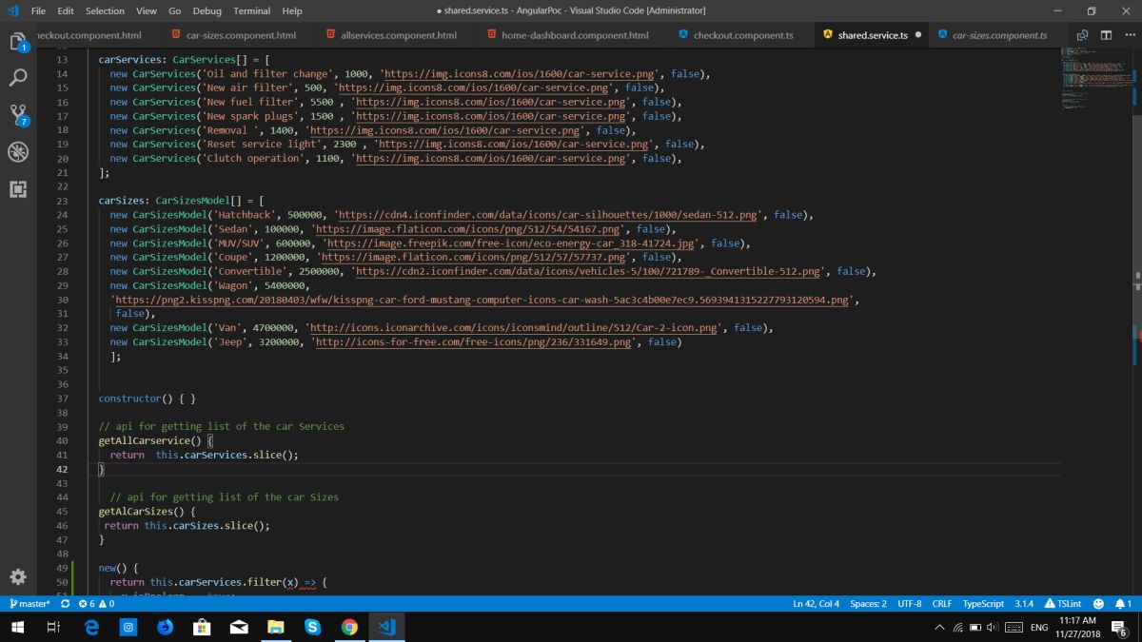Open the Selection menu

[105, 10]
